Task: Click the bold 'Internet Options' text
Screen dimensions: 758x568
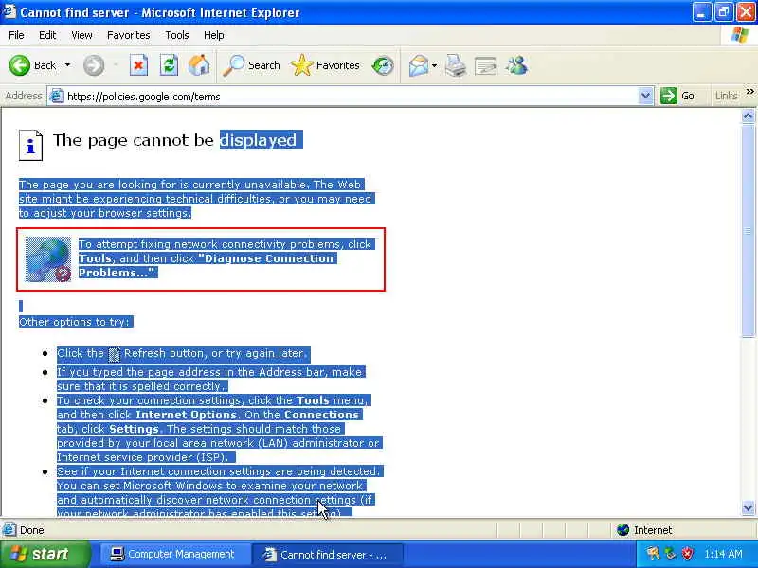Action: point(186,415)
